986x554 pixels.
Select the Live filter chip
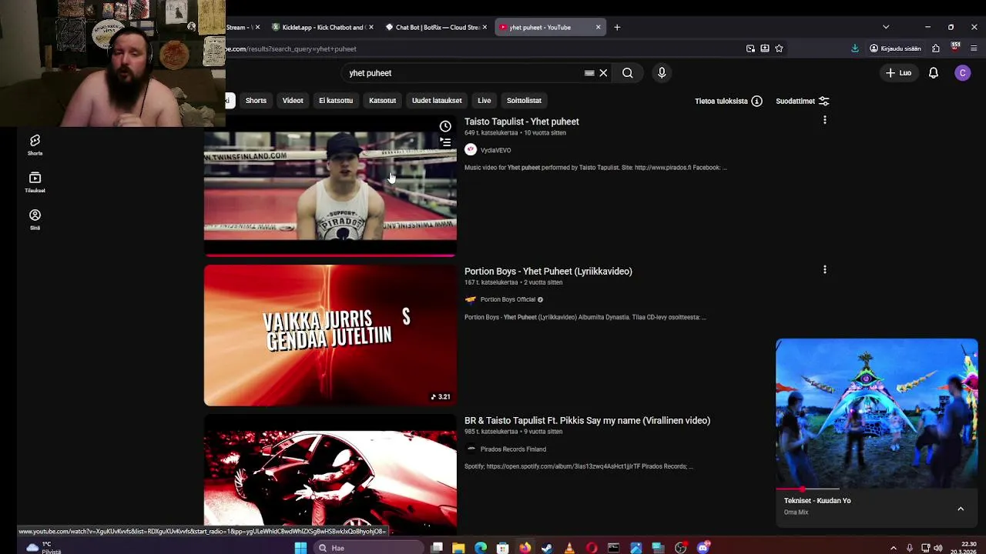click(484, 100)
